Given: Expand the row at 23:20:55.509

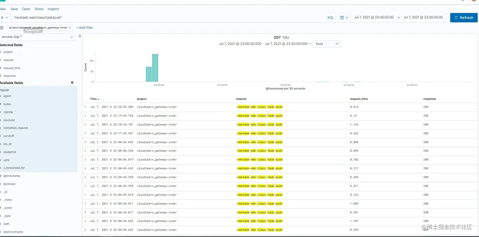Looking at the screenshot, I should pos(85,107).
